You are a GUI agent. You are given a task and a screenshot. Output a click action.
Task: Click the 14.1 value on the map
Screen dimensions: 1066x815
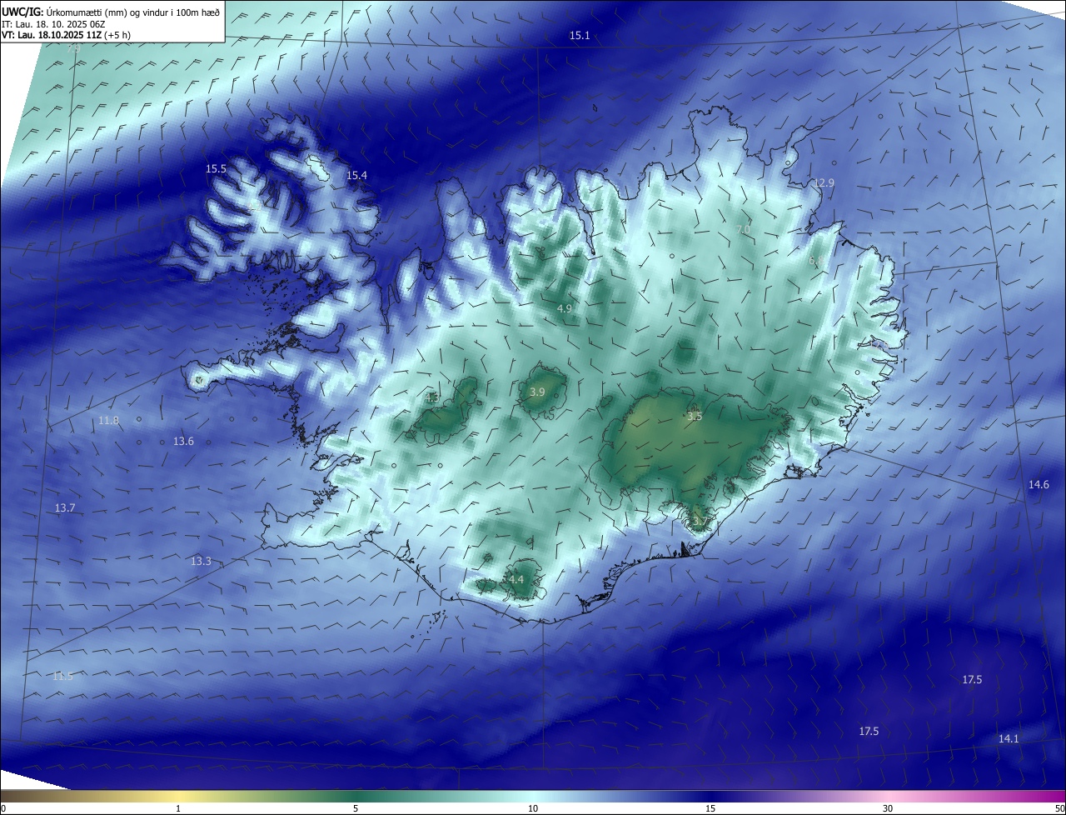coord(1009,738)
